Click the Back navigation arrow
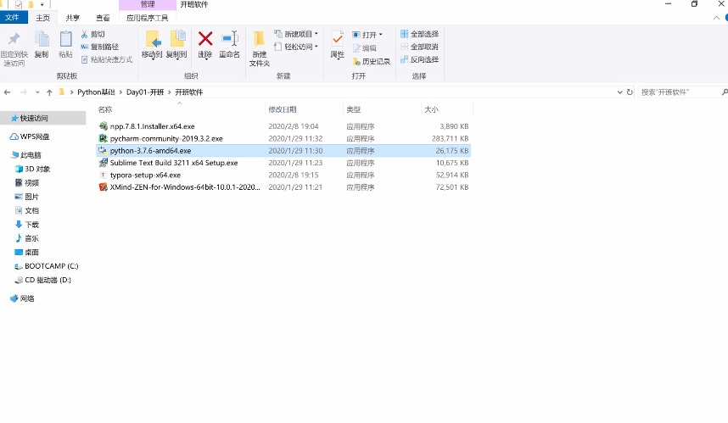728x423 pixels. click(7, 92)
